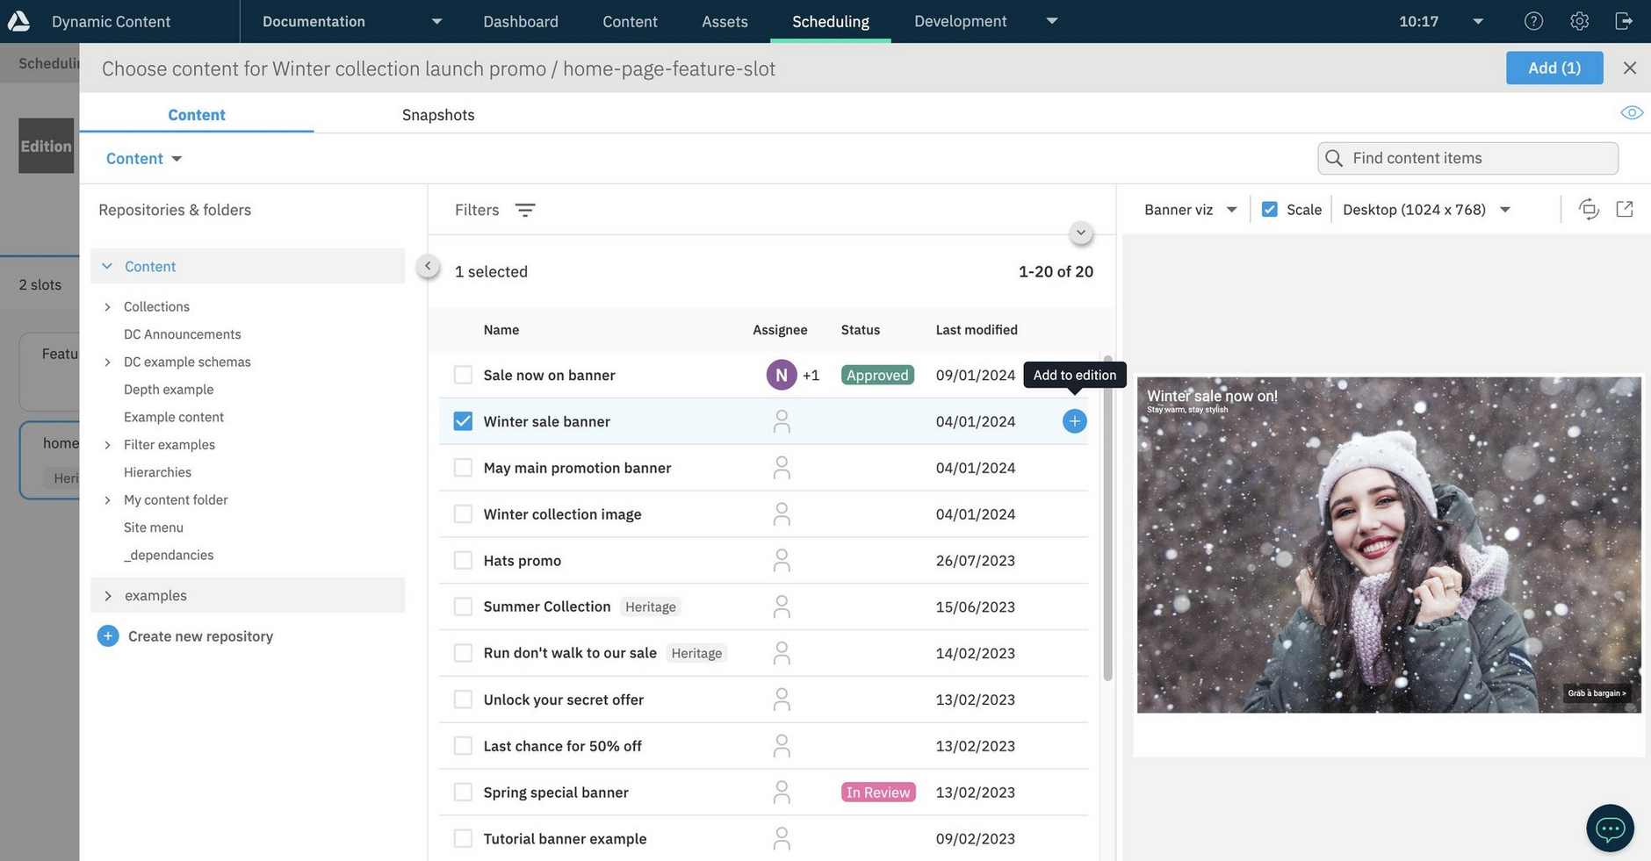Open the help question mark icon
Screen dimensions: 1651x861
(x=1533, y=21)
